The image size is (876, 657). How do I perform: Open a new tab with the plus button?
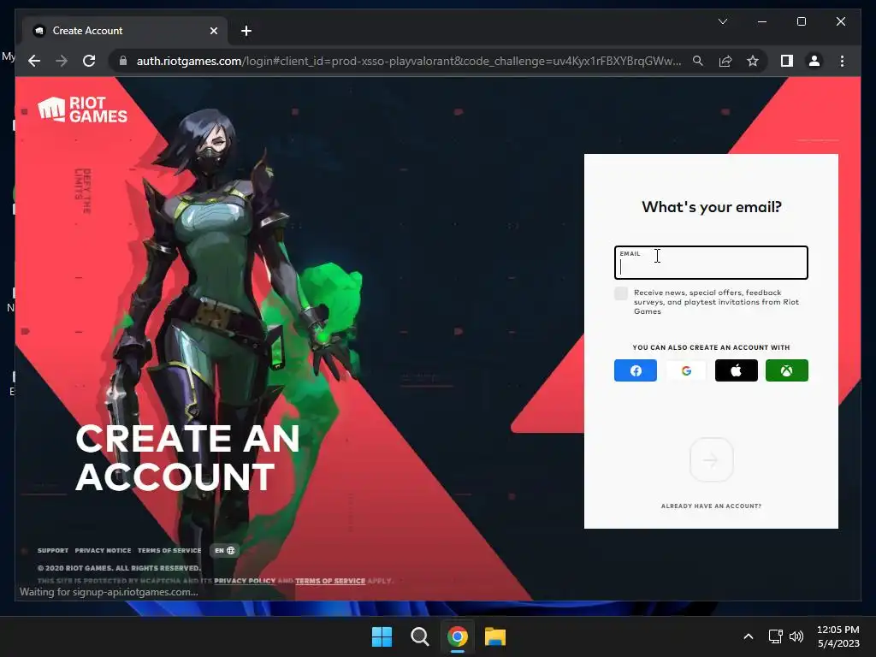246,31
